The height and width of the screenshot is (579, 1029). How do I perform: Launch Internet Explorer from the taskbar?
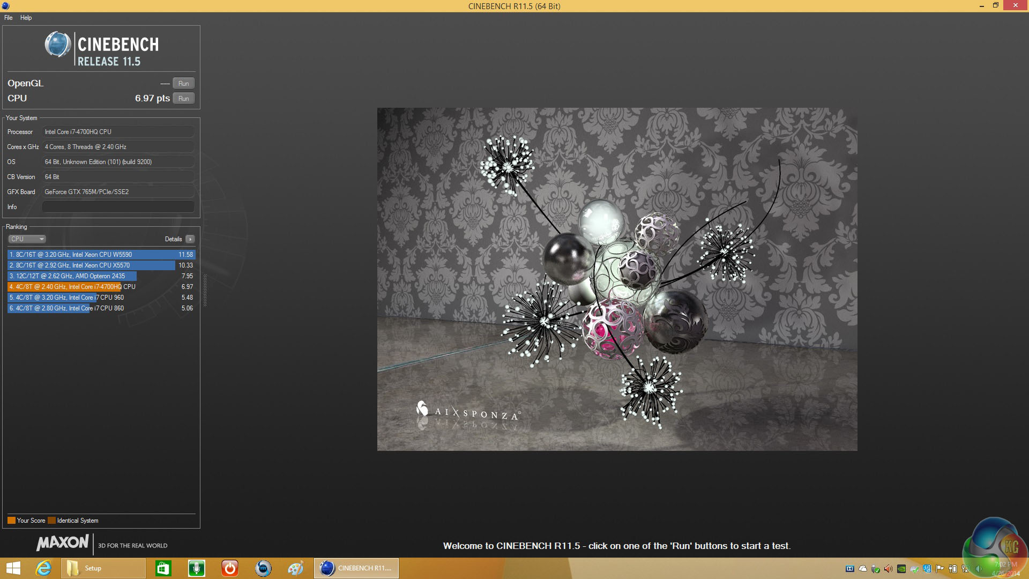[x=43, y=568]
